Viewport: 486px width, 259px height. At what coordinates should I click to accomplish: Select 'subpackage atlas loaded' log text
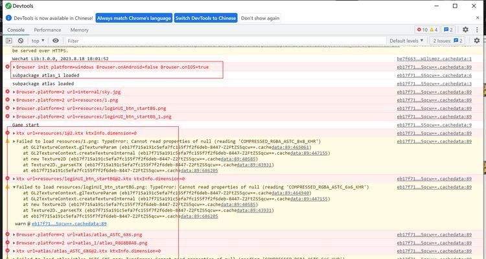43,84
